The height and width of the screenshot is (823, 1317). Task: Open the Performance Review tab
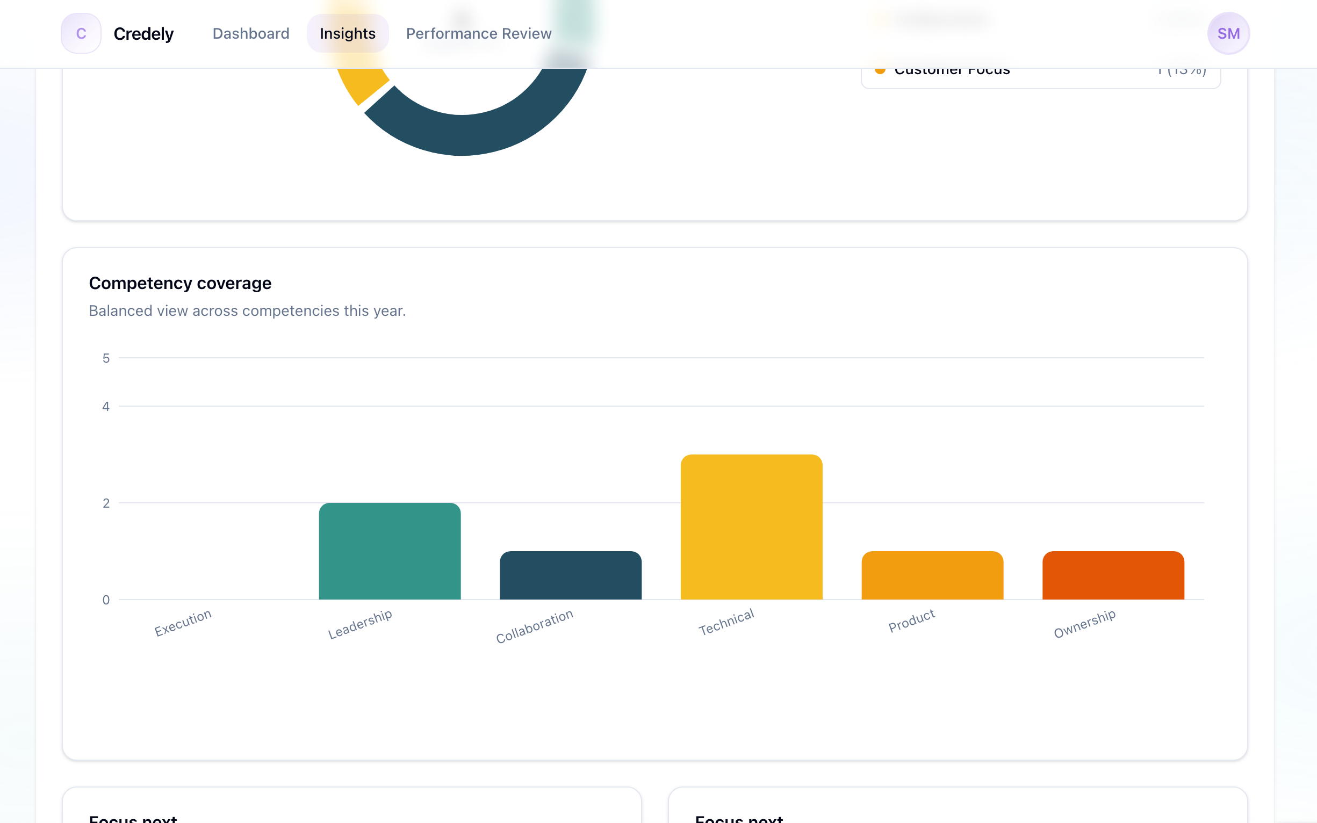(x=478, y=33)
